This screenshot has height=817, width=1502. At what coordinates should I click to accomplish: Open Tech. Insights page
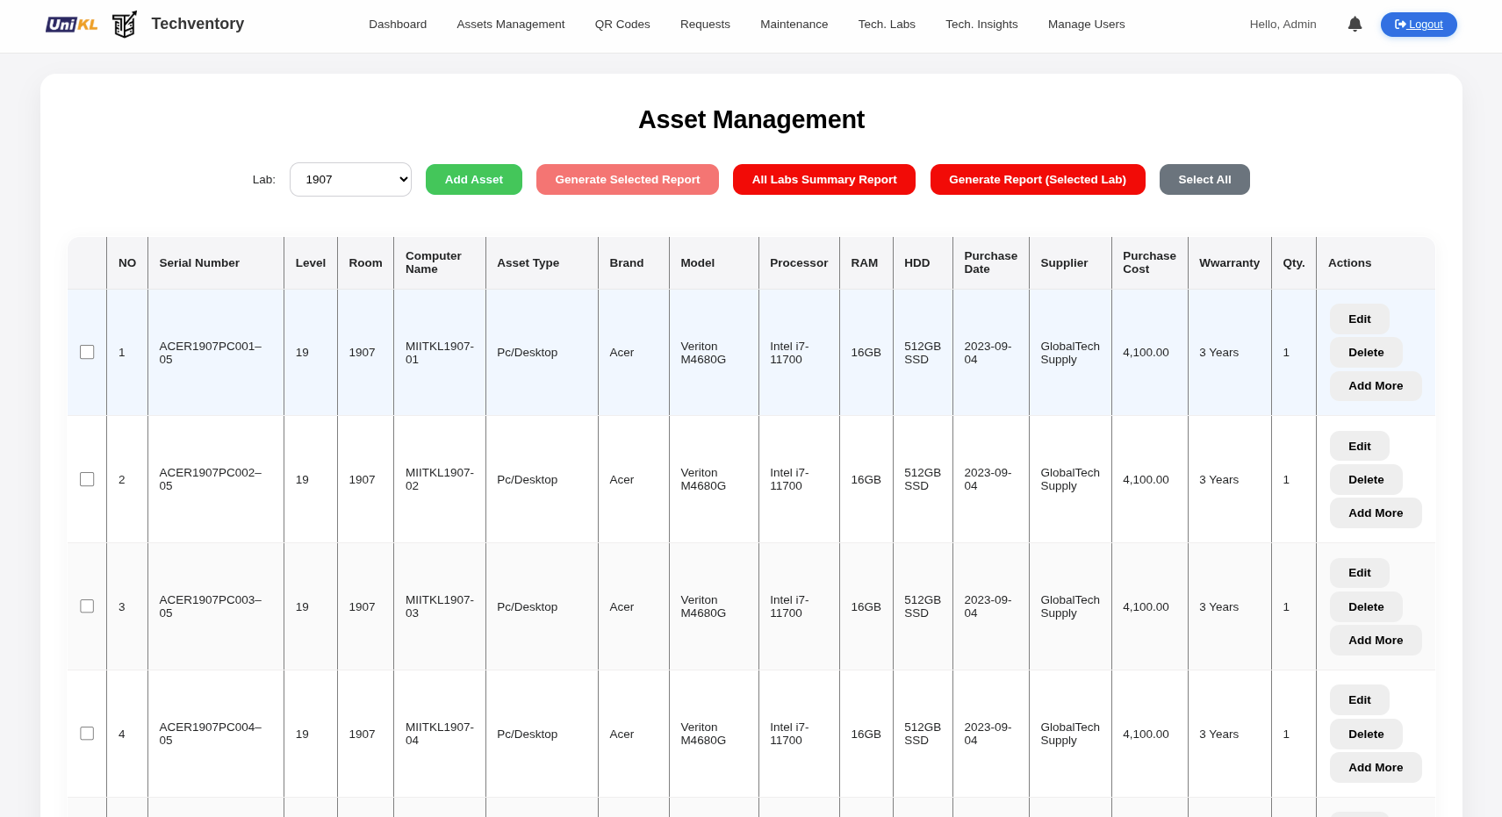[x=981, y=24]
